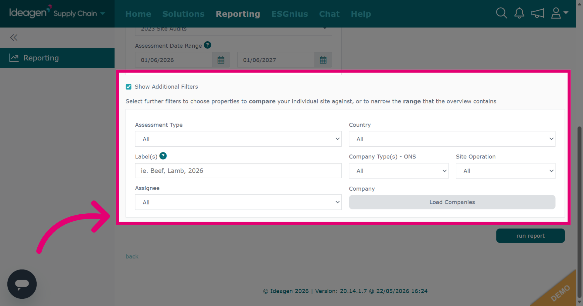Viewport: 583px width, 306px height.
Task: Open the ESGnius menu
Action: coord(290,14)
